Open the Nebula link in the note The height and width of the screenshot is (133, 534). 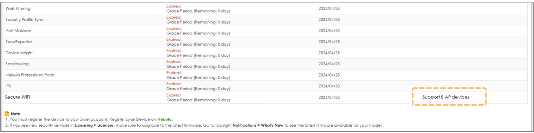(x=164, y=119)
